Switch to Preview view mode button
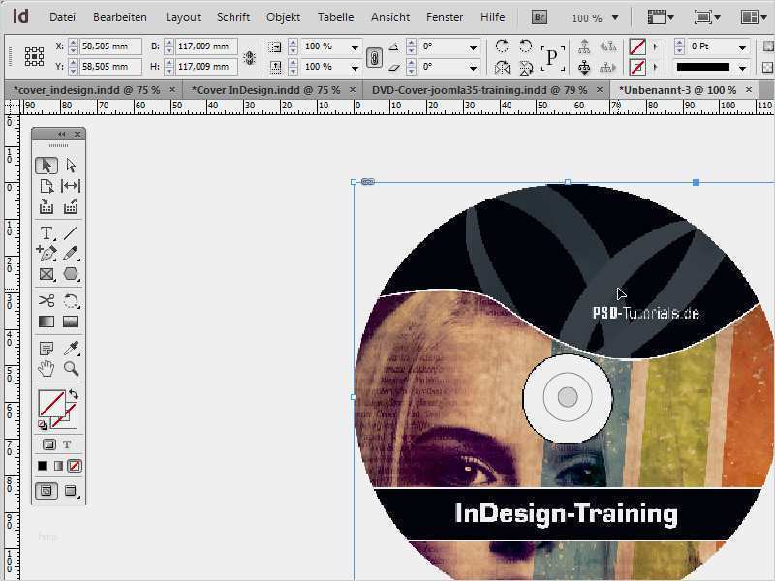775x581 pixels. (71, 491)
